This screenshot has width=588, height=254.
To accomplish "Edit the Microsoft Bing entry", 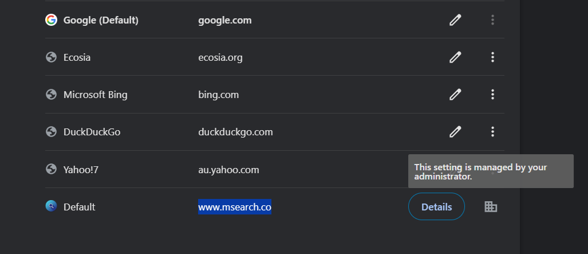I will (x=455, y=95).
